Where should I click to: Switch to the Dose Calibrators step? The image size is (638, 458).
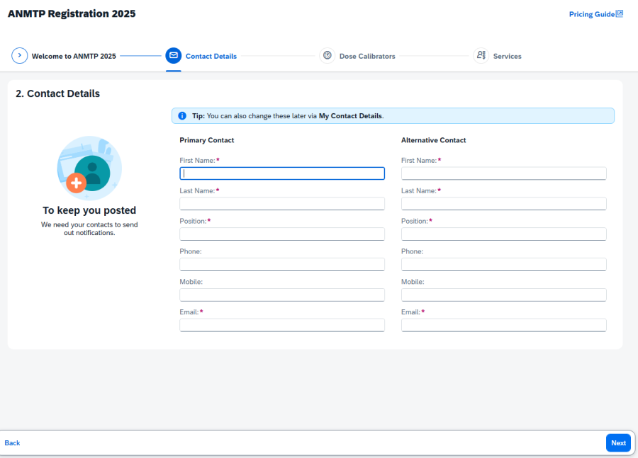(x=367, y=57)
